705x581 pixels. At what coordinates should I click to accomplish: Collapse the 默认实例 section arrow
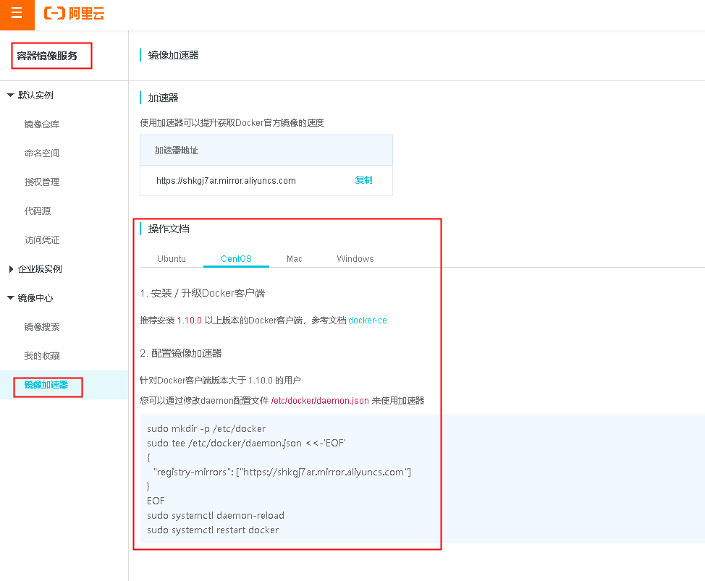point(11,96)
